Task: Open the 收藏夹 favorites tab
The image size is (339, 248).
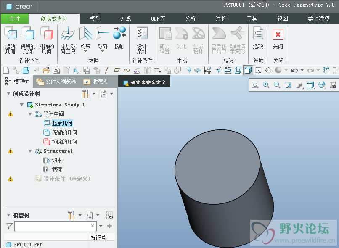Action: [95, 82]
